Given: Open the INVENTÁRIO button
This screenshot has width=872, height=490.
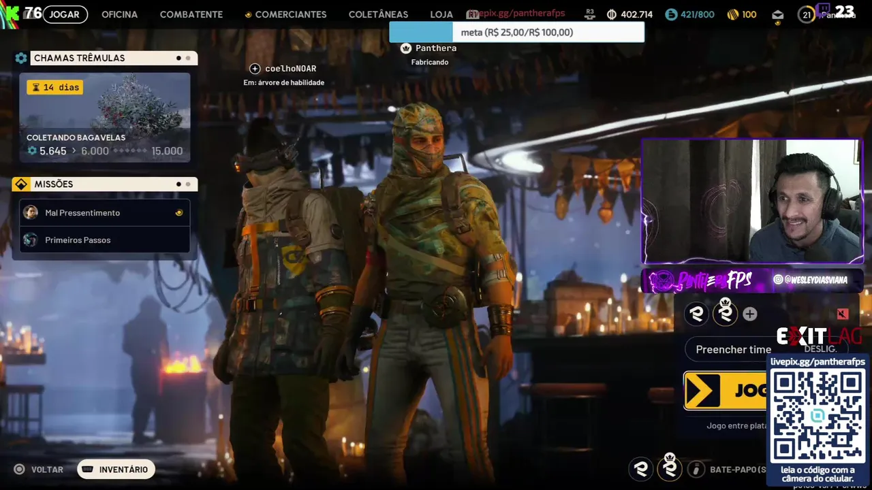Looking at the screenshot, I should 116,469.
